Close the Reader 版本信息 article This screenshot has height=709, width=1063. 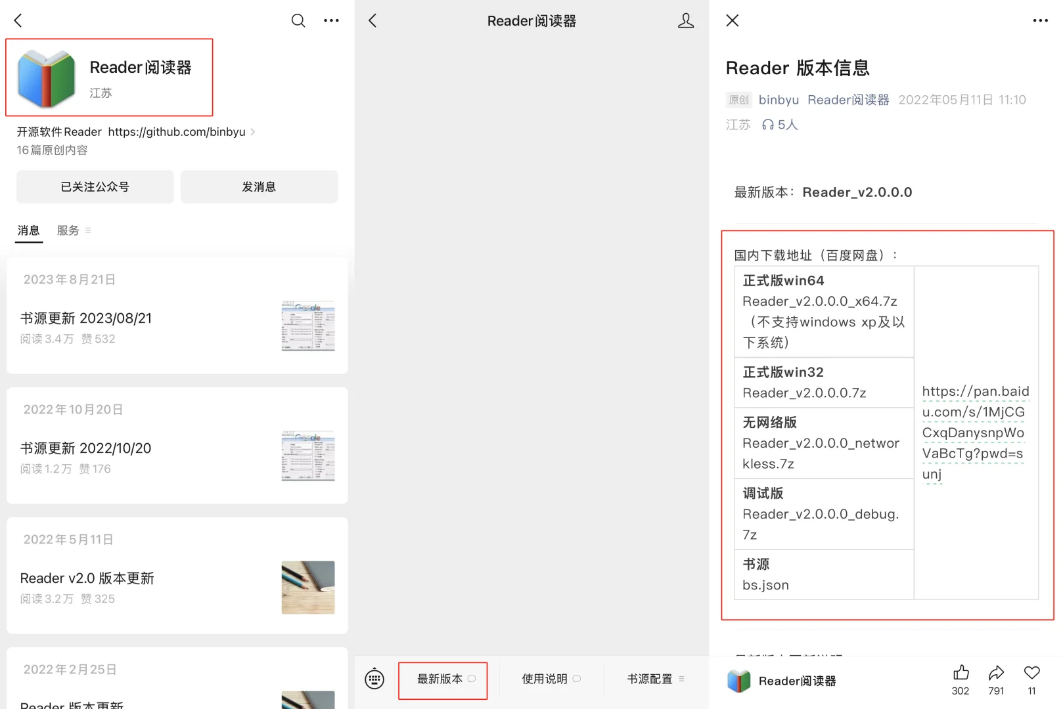click(733, 20)
